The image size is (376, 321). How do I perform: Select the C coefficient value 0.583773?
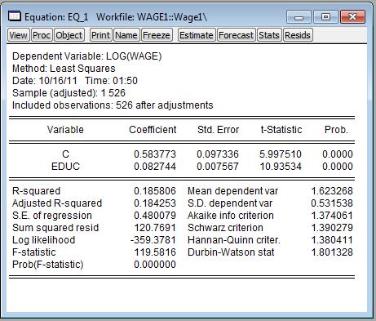coord(155,154)
